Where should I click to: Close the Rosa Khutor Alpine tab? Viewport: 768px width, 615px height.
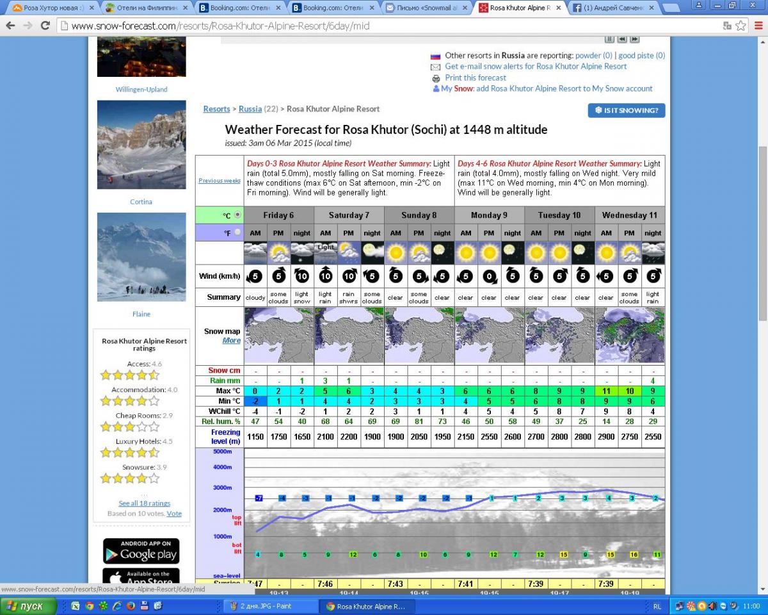coord(558,8)
